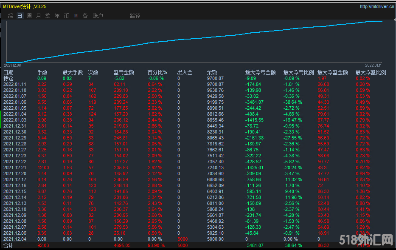Switch to the 综 summary tab

[x=10, y=16]
